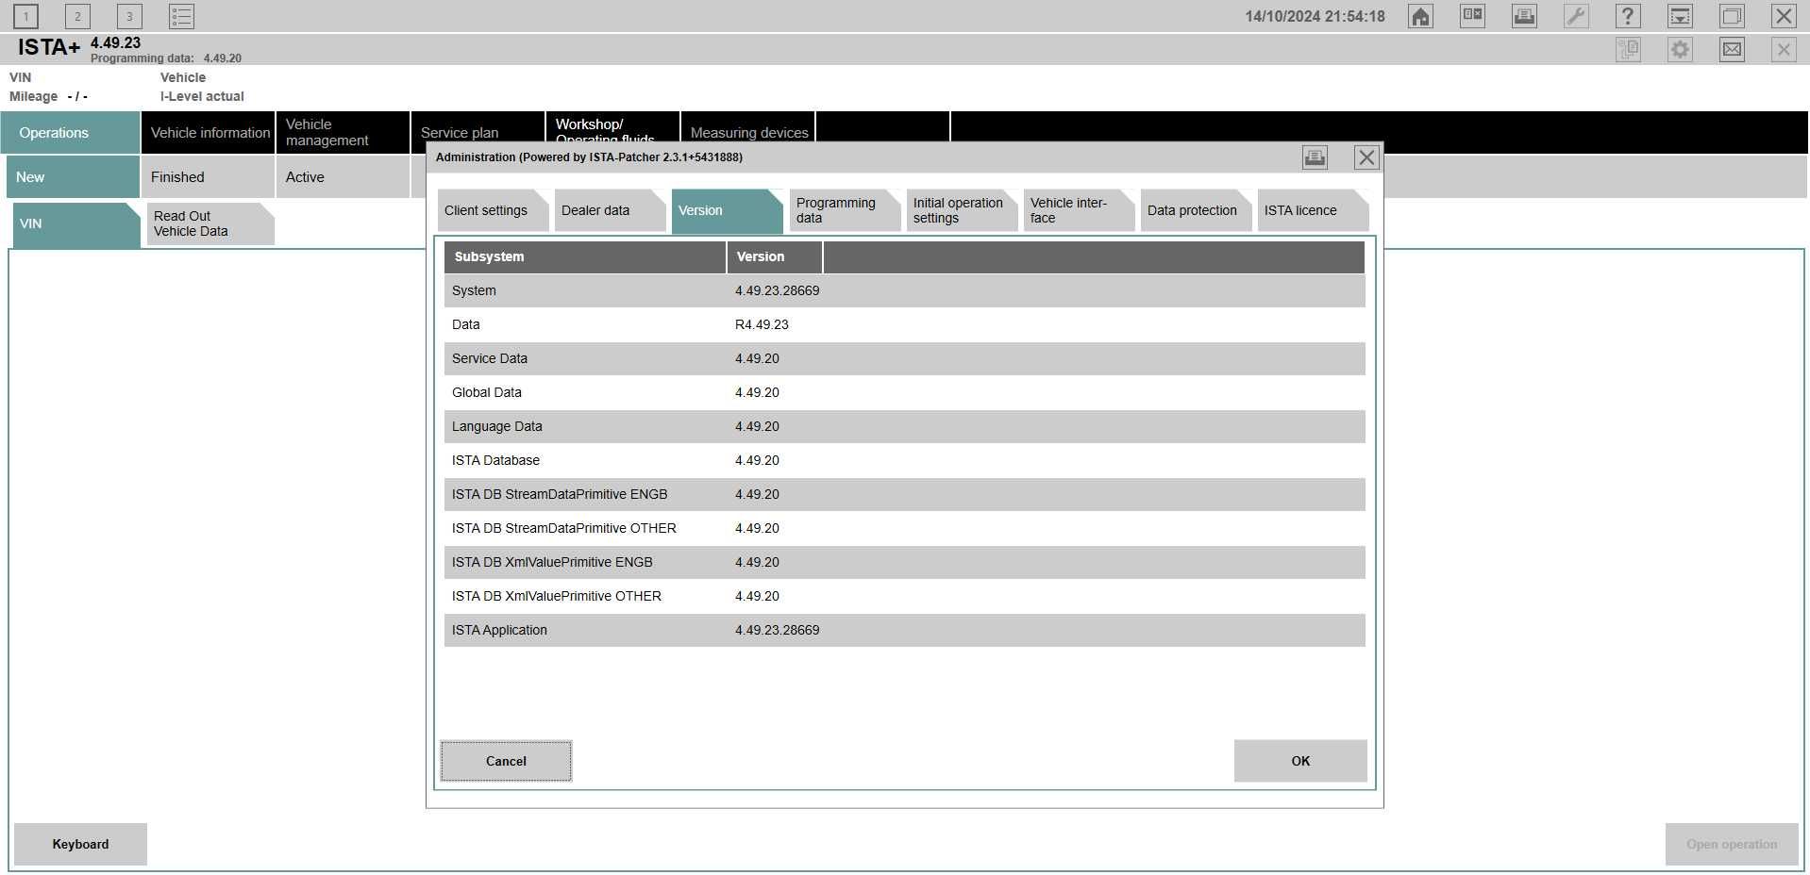Open the on-screen Keyboard button

coord(80,844)
